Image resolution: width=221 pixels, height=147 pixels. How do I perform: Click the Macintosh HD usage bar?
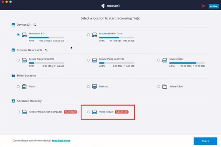point(46,37)
